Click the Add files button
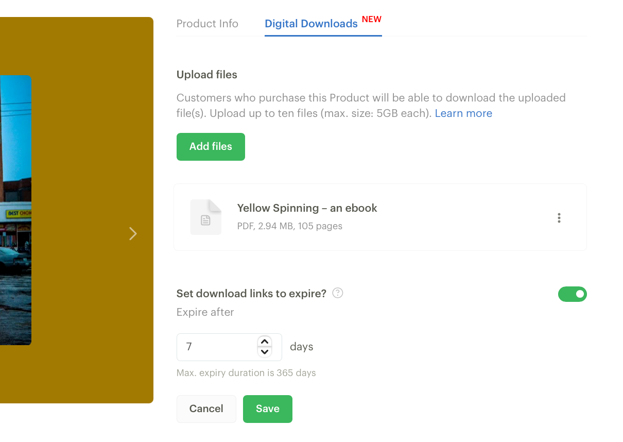 pyautogui.click(x=211, y=146)
